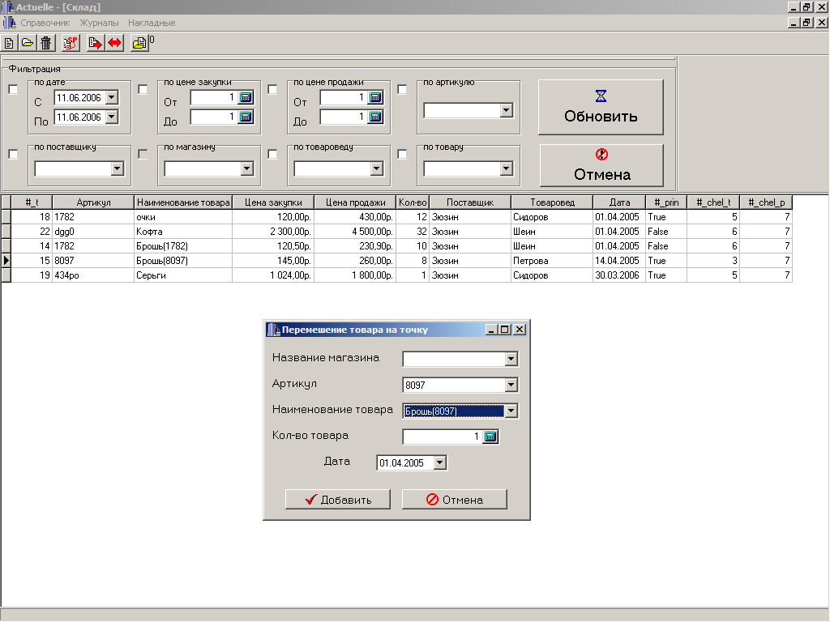Image resolution: width=830 pixels, height=622 pixels.
Task: Click the folder with documents toolbar icon
Action: point(139,44)
